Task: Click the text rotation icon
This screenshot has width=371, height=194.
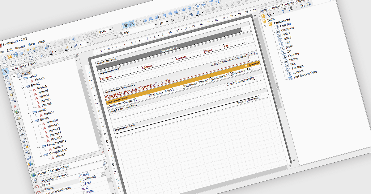Action: [x=213, y=10]
